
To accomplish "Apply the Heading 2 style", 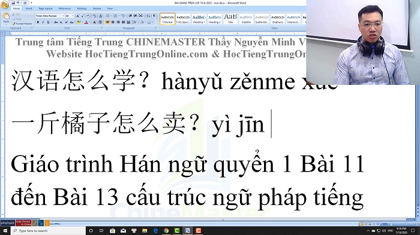I will pyautogui.click(x=215, y=19).
